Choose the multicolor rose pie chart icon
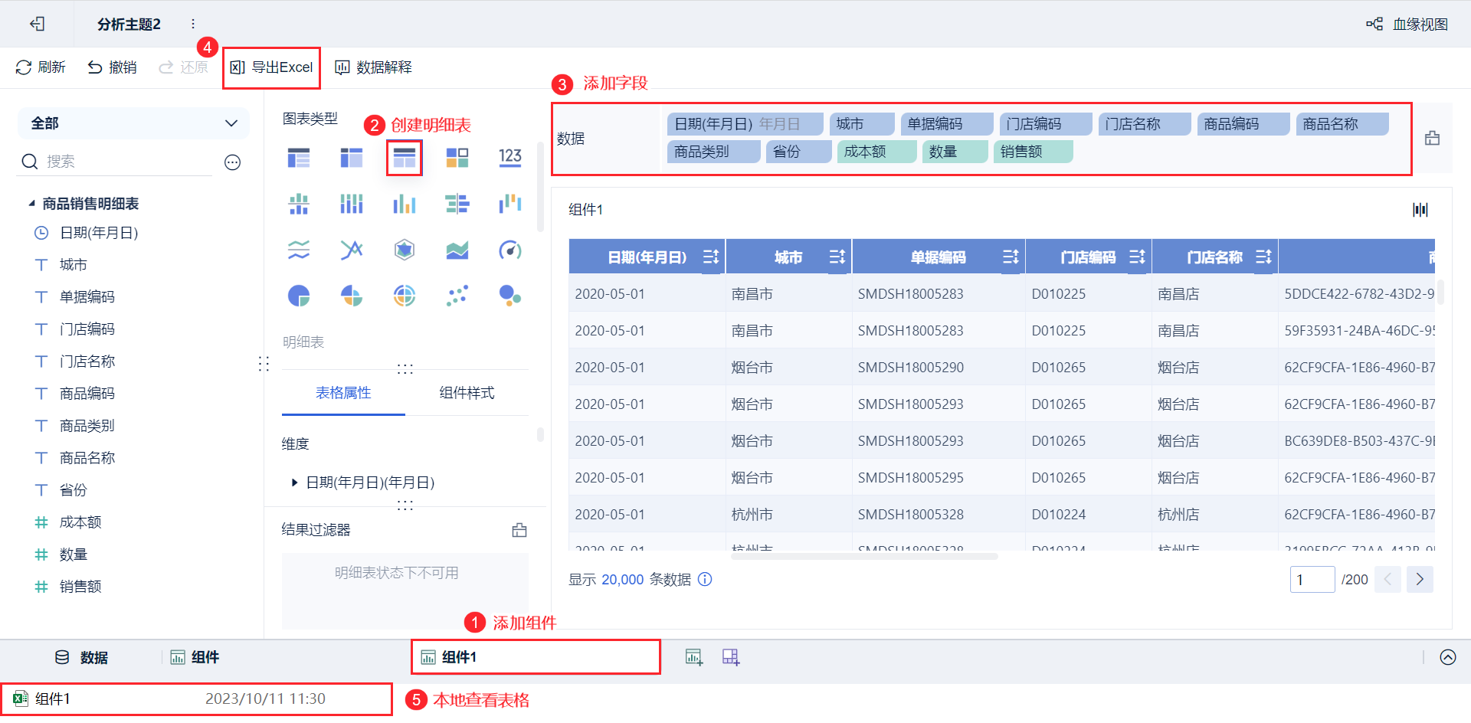 352,296
